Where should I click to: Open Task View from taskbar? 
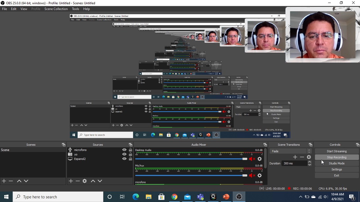pos(122,197)
